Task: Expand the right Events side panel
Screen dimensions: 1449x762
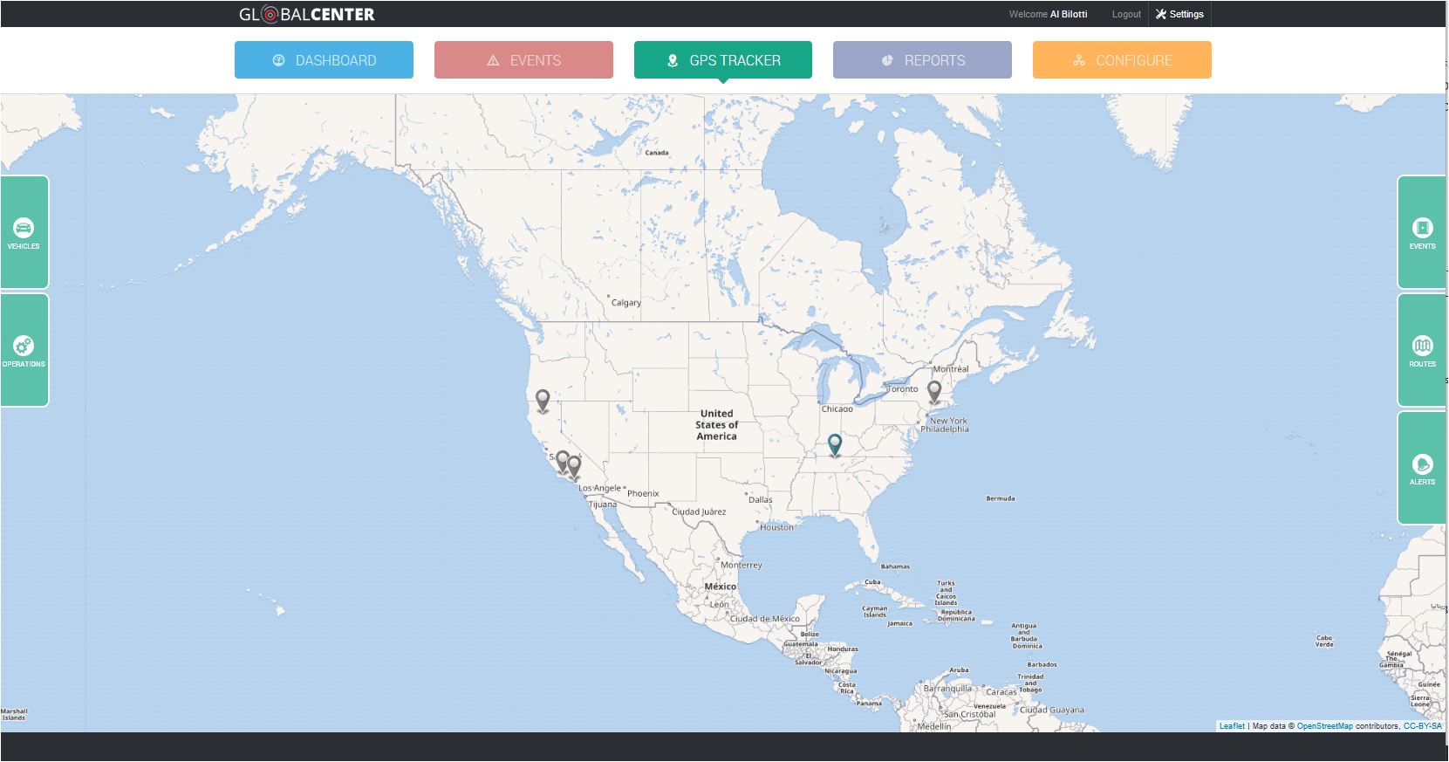Action: pos(1423,232)
